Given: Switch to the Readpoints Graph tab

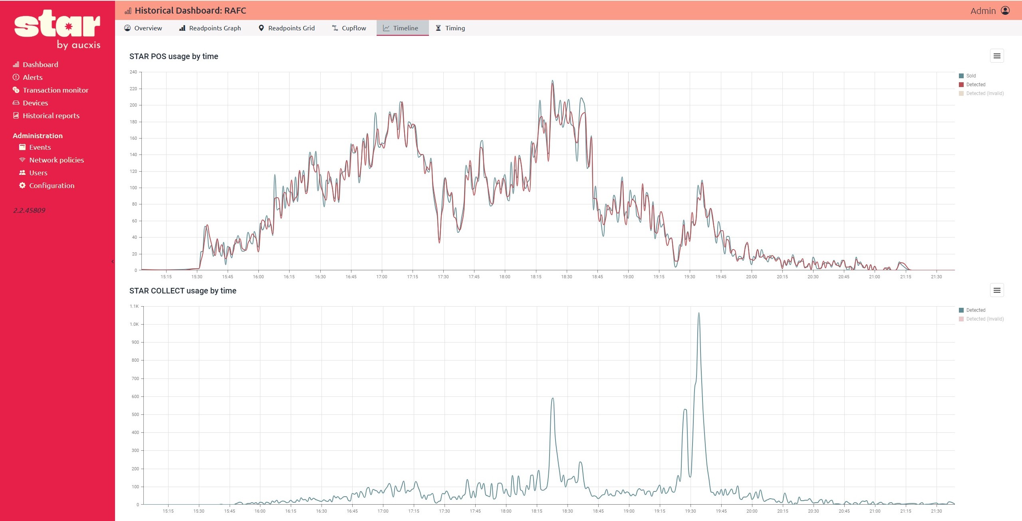Looking at the screenshot, I should 210,28.
